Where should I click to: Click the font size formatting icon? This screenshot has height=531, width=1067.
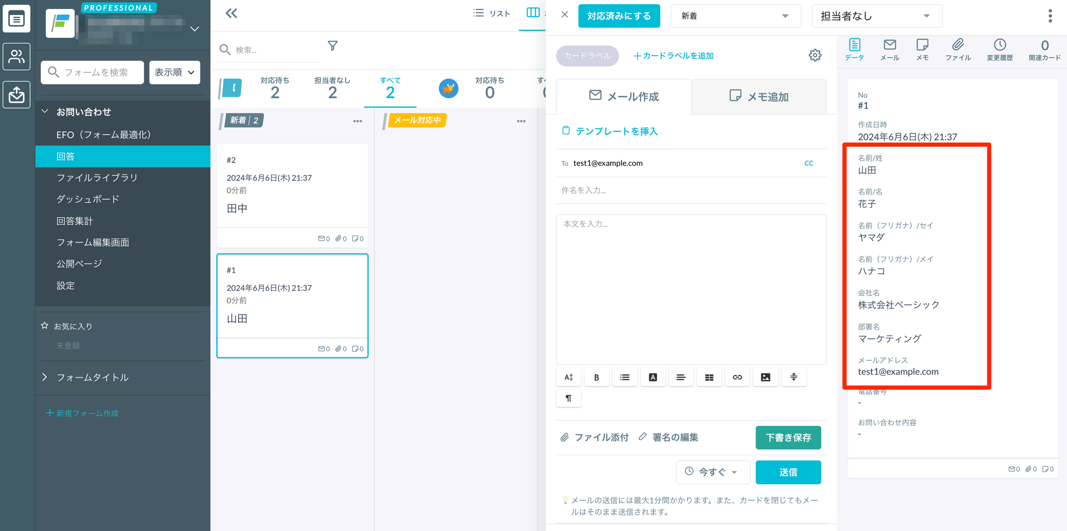pyautogui.click(x=568, y=377)
